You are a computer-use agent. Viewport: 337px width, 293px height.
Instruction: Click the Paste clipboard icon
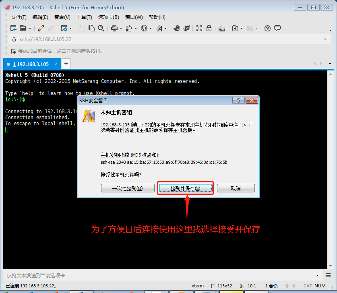91,28
